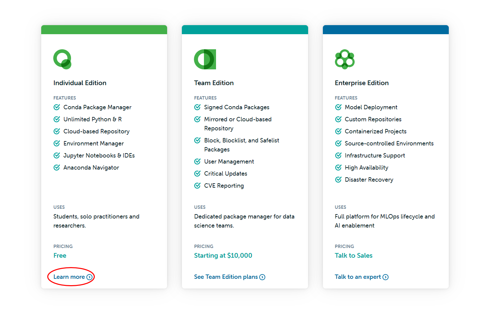Click checkmark icon next to Anaconda Navigator
This screenshot has height=313, width=494.
(57, 168)
